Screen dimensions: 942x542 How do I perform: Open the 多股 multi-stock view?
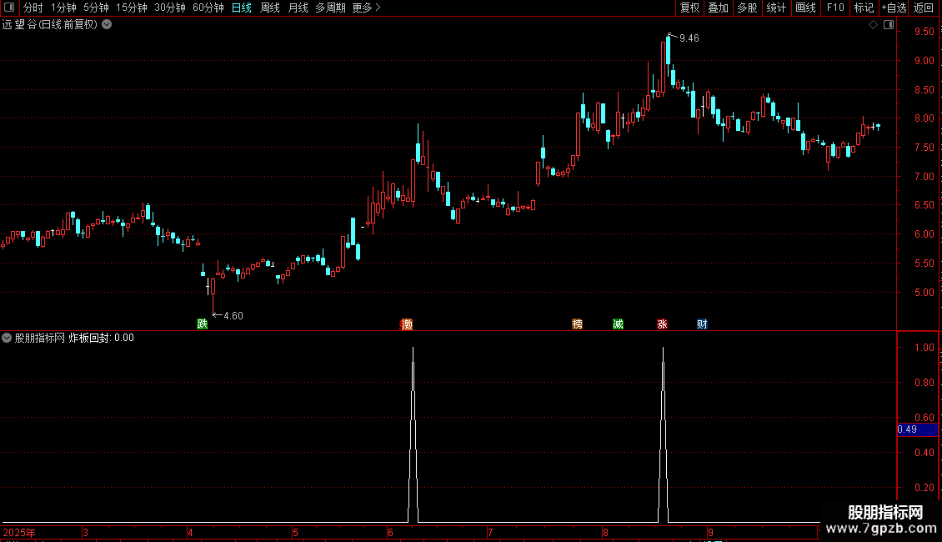tap(747, 8)
